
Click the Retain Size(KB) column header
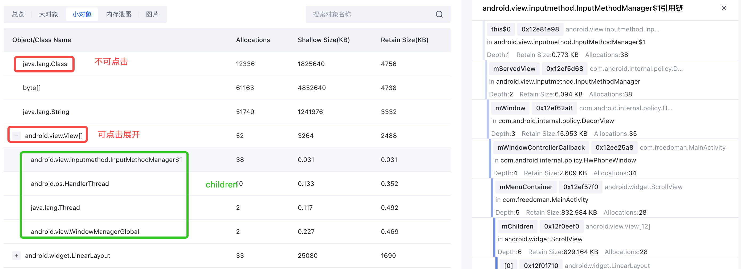(404, 40)
